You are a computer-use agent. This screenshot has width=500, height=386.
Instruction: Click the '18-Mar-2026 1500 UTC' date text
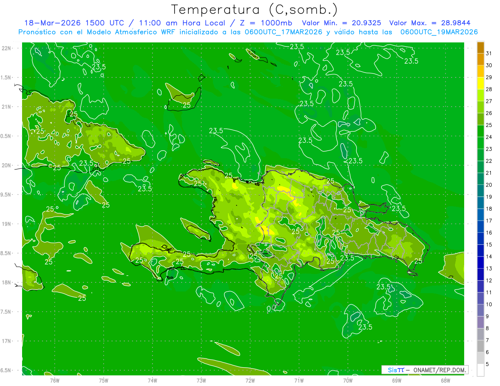74,23
